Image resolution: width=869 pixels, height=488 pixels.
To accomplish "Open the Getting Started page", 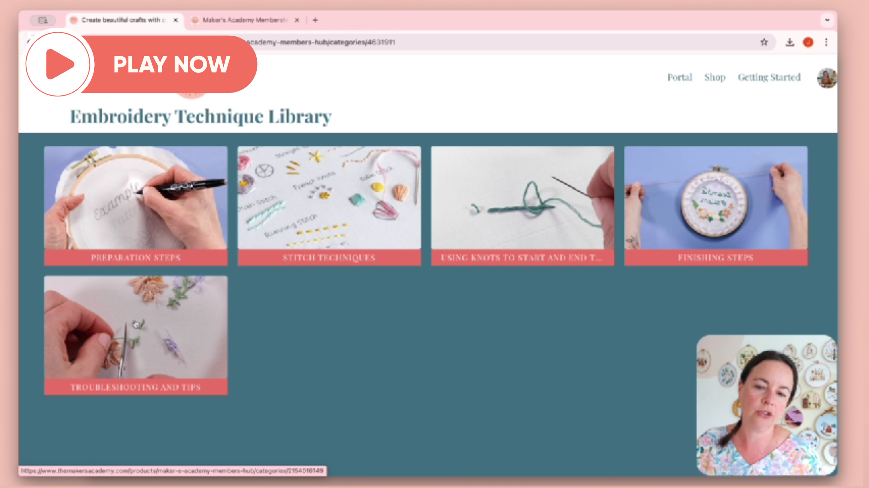I will coord(769,77).
